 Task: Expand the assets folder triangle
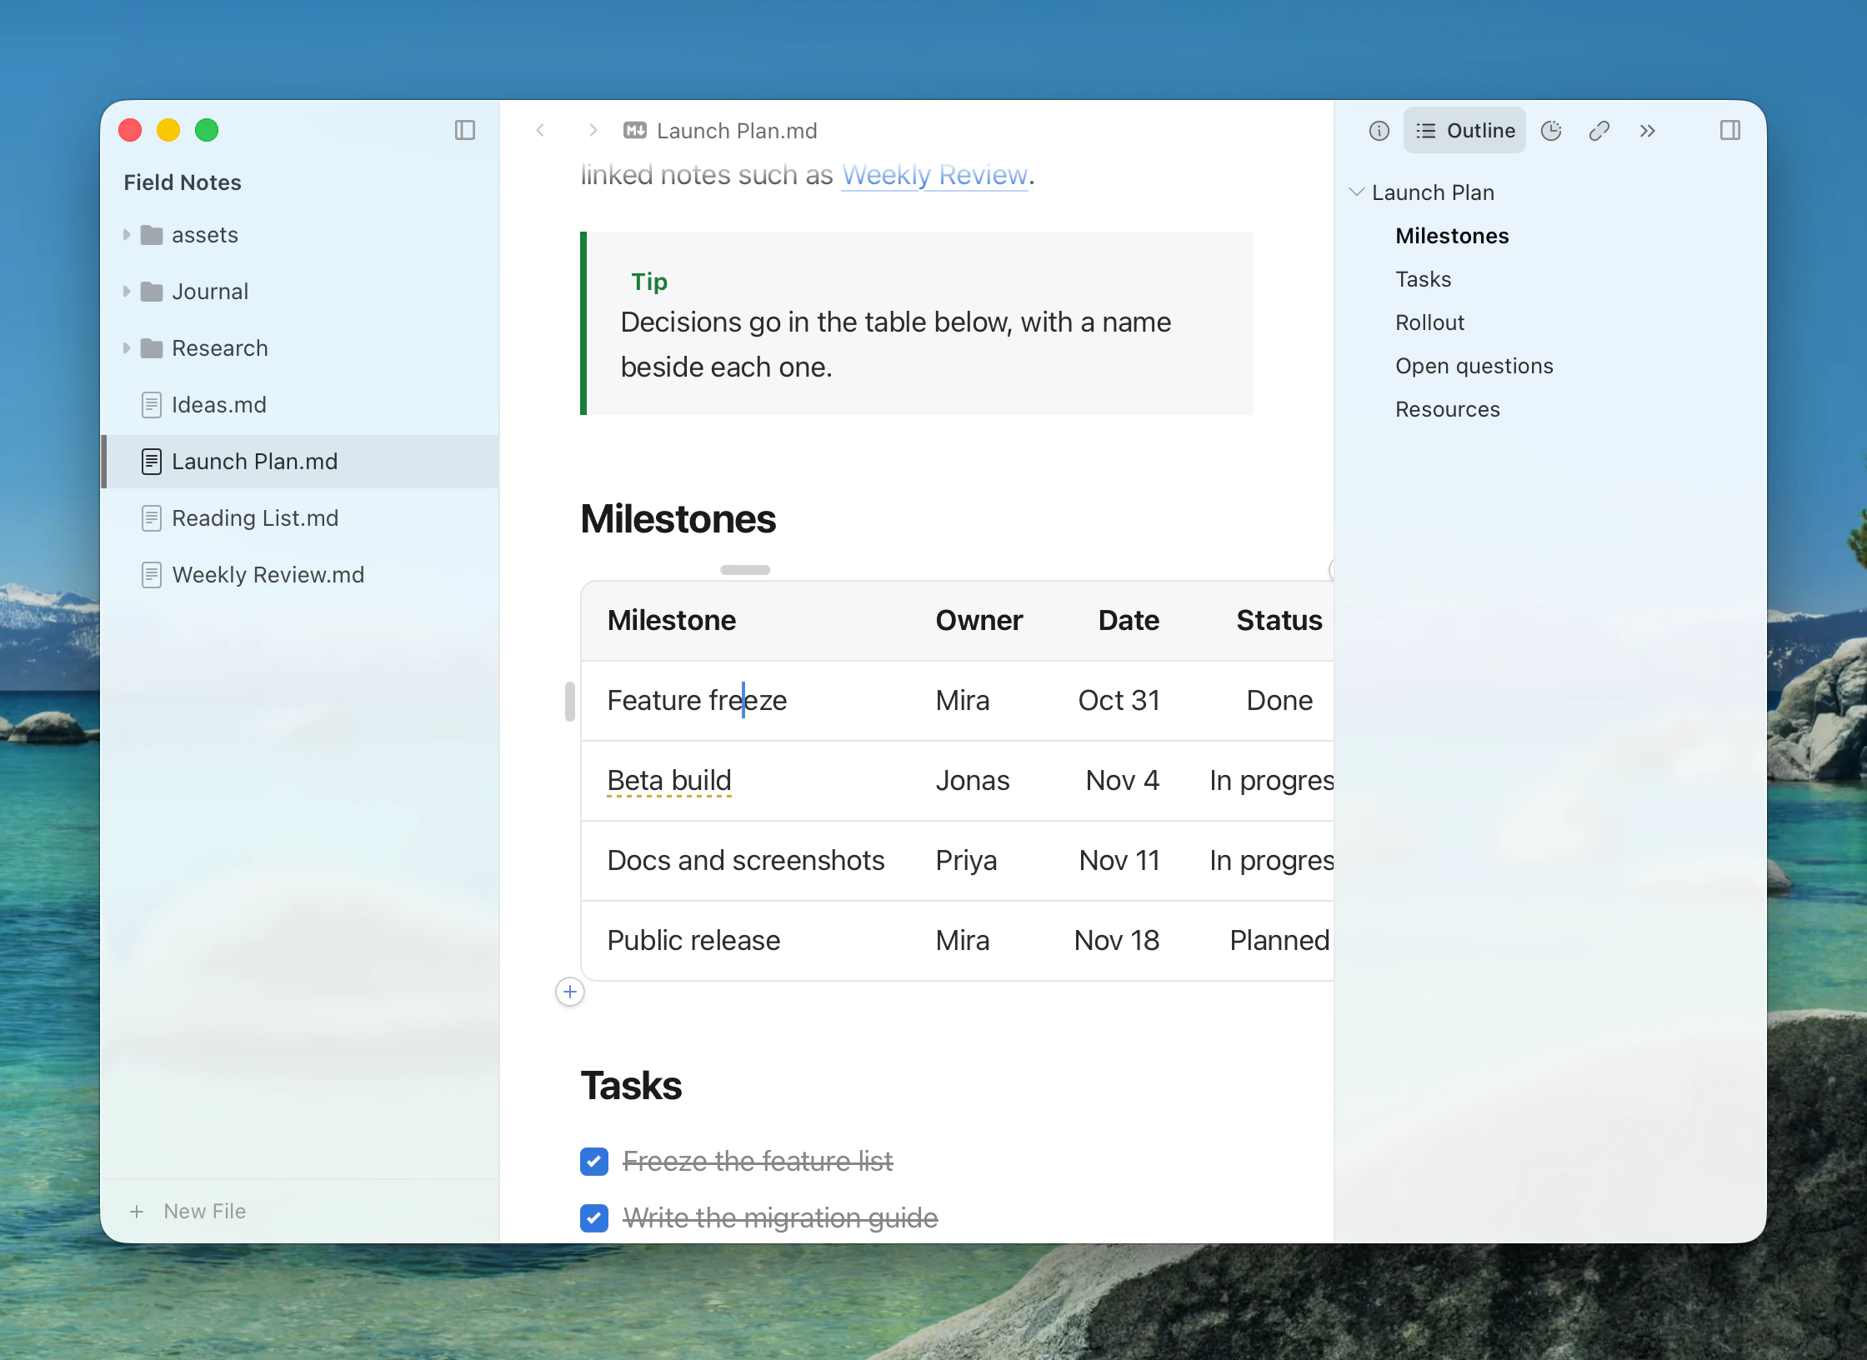tap(127, 235)
